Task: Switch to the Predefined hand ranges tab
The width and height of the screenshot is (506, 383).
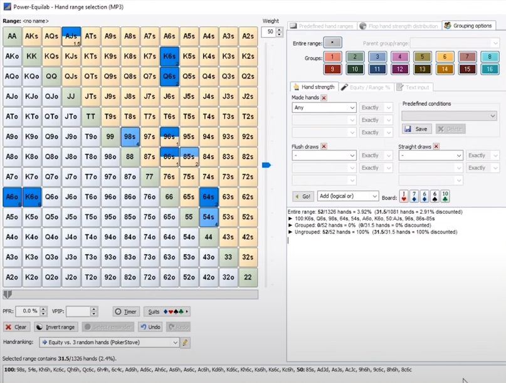Action: pyautogui.click(x=322, y=26)
